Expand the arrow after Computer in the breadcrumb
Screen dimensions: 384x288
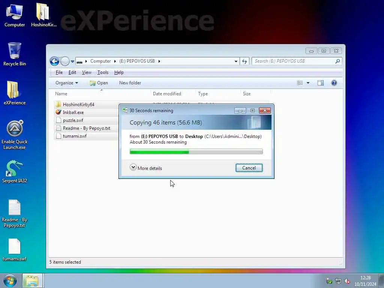coord(115,61)
